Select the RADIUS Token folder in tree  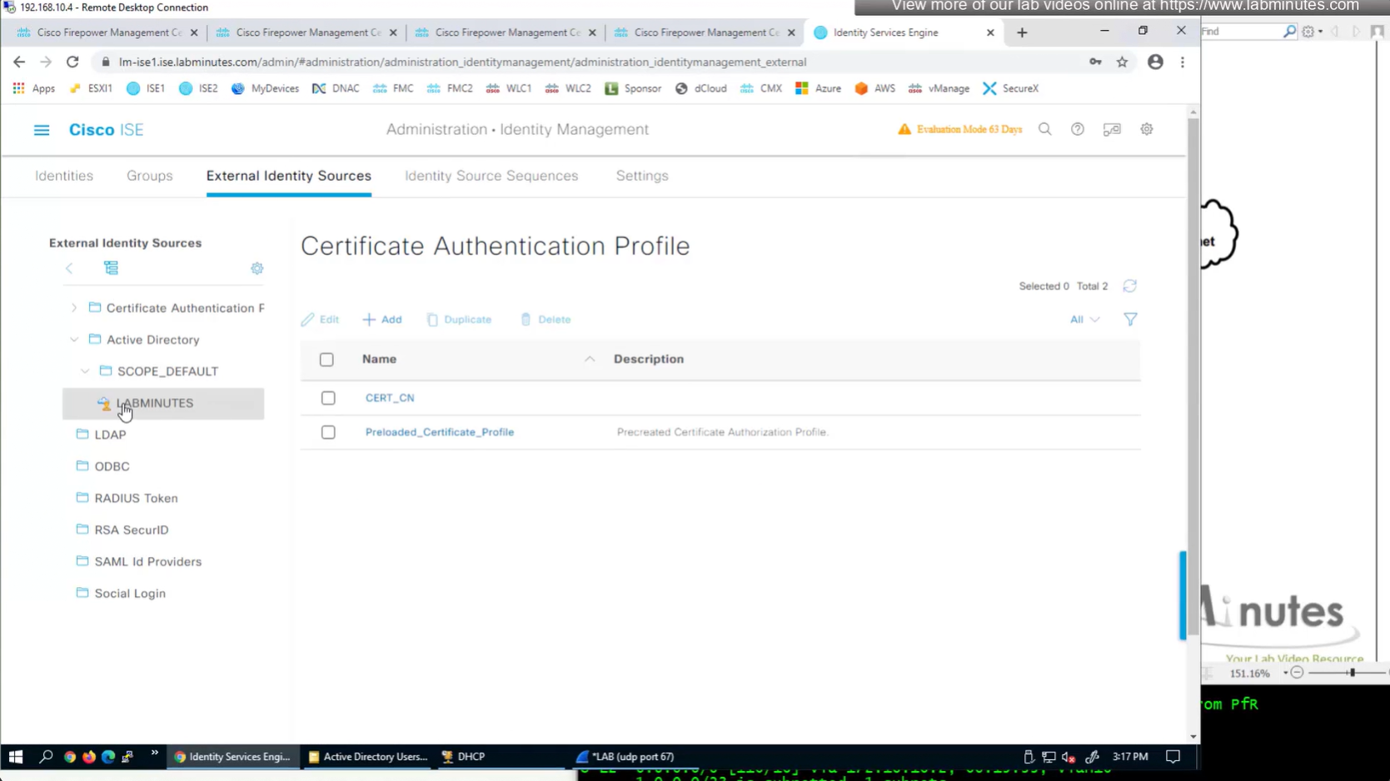click(x=136, y=498)
